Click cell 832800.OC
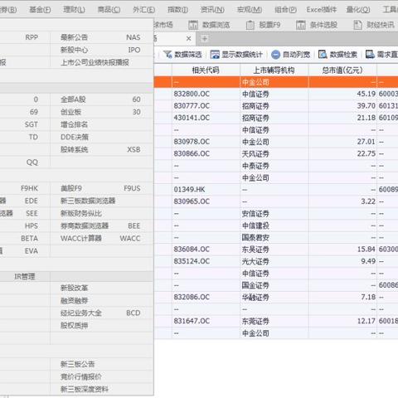 (206, 94)
